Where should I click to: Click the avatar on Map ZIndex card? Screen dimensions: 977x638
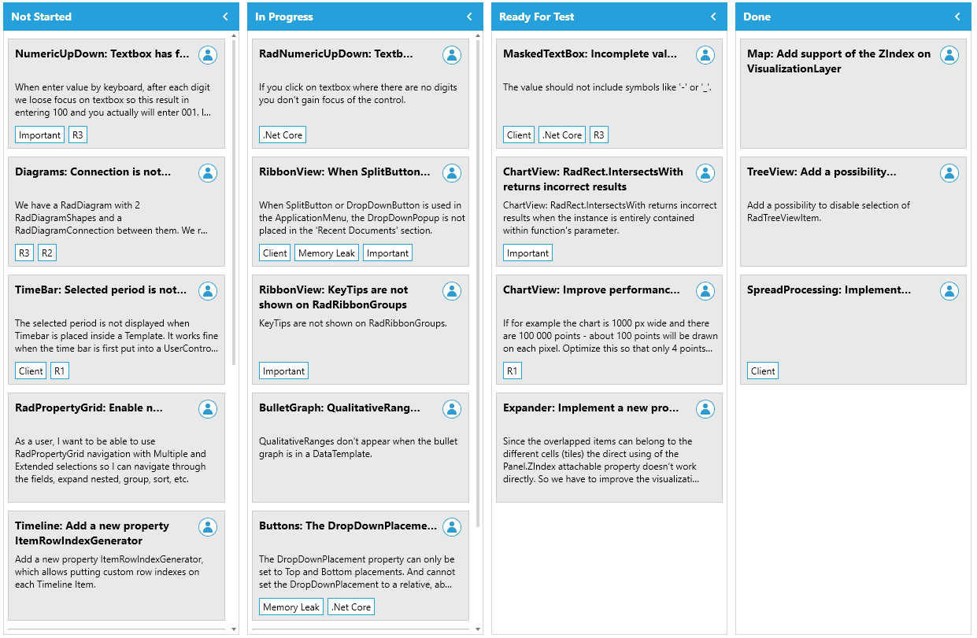pos(949,55)
